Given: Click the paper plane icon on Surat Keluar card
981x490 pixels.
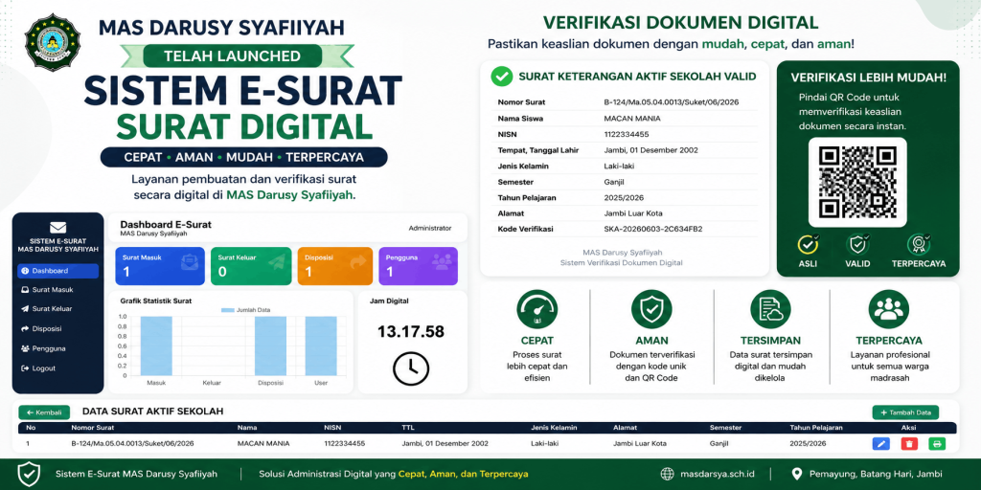Looking at the screenshot, I should pyautogui.click(x=277, y=262).
